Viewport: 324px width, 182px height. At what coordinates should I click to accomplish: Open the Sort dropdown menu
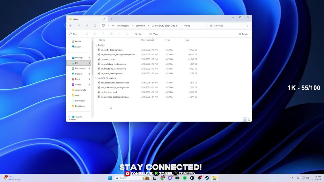(x=139, y=34)
